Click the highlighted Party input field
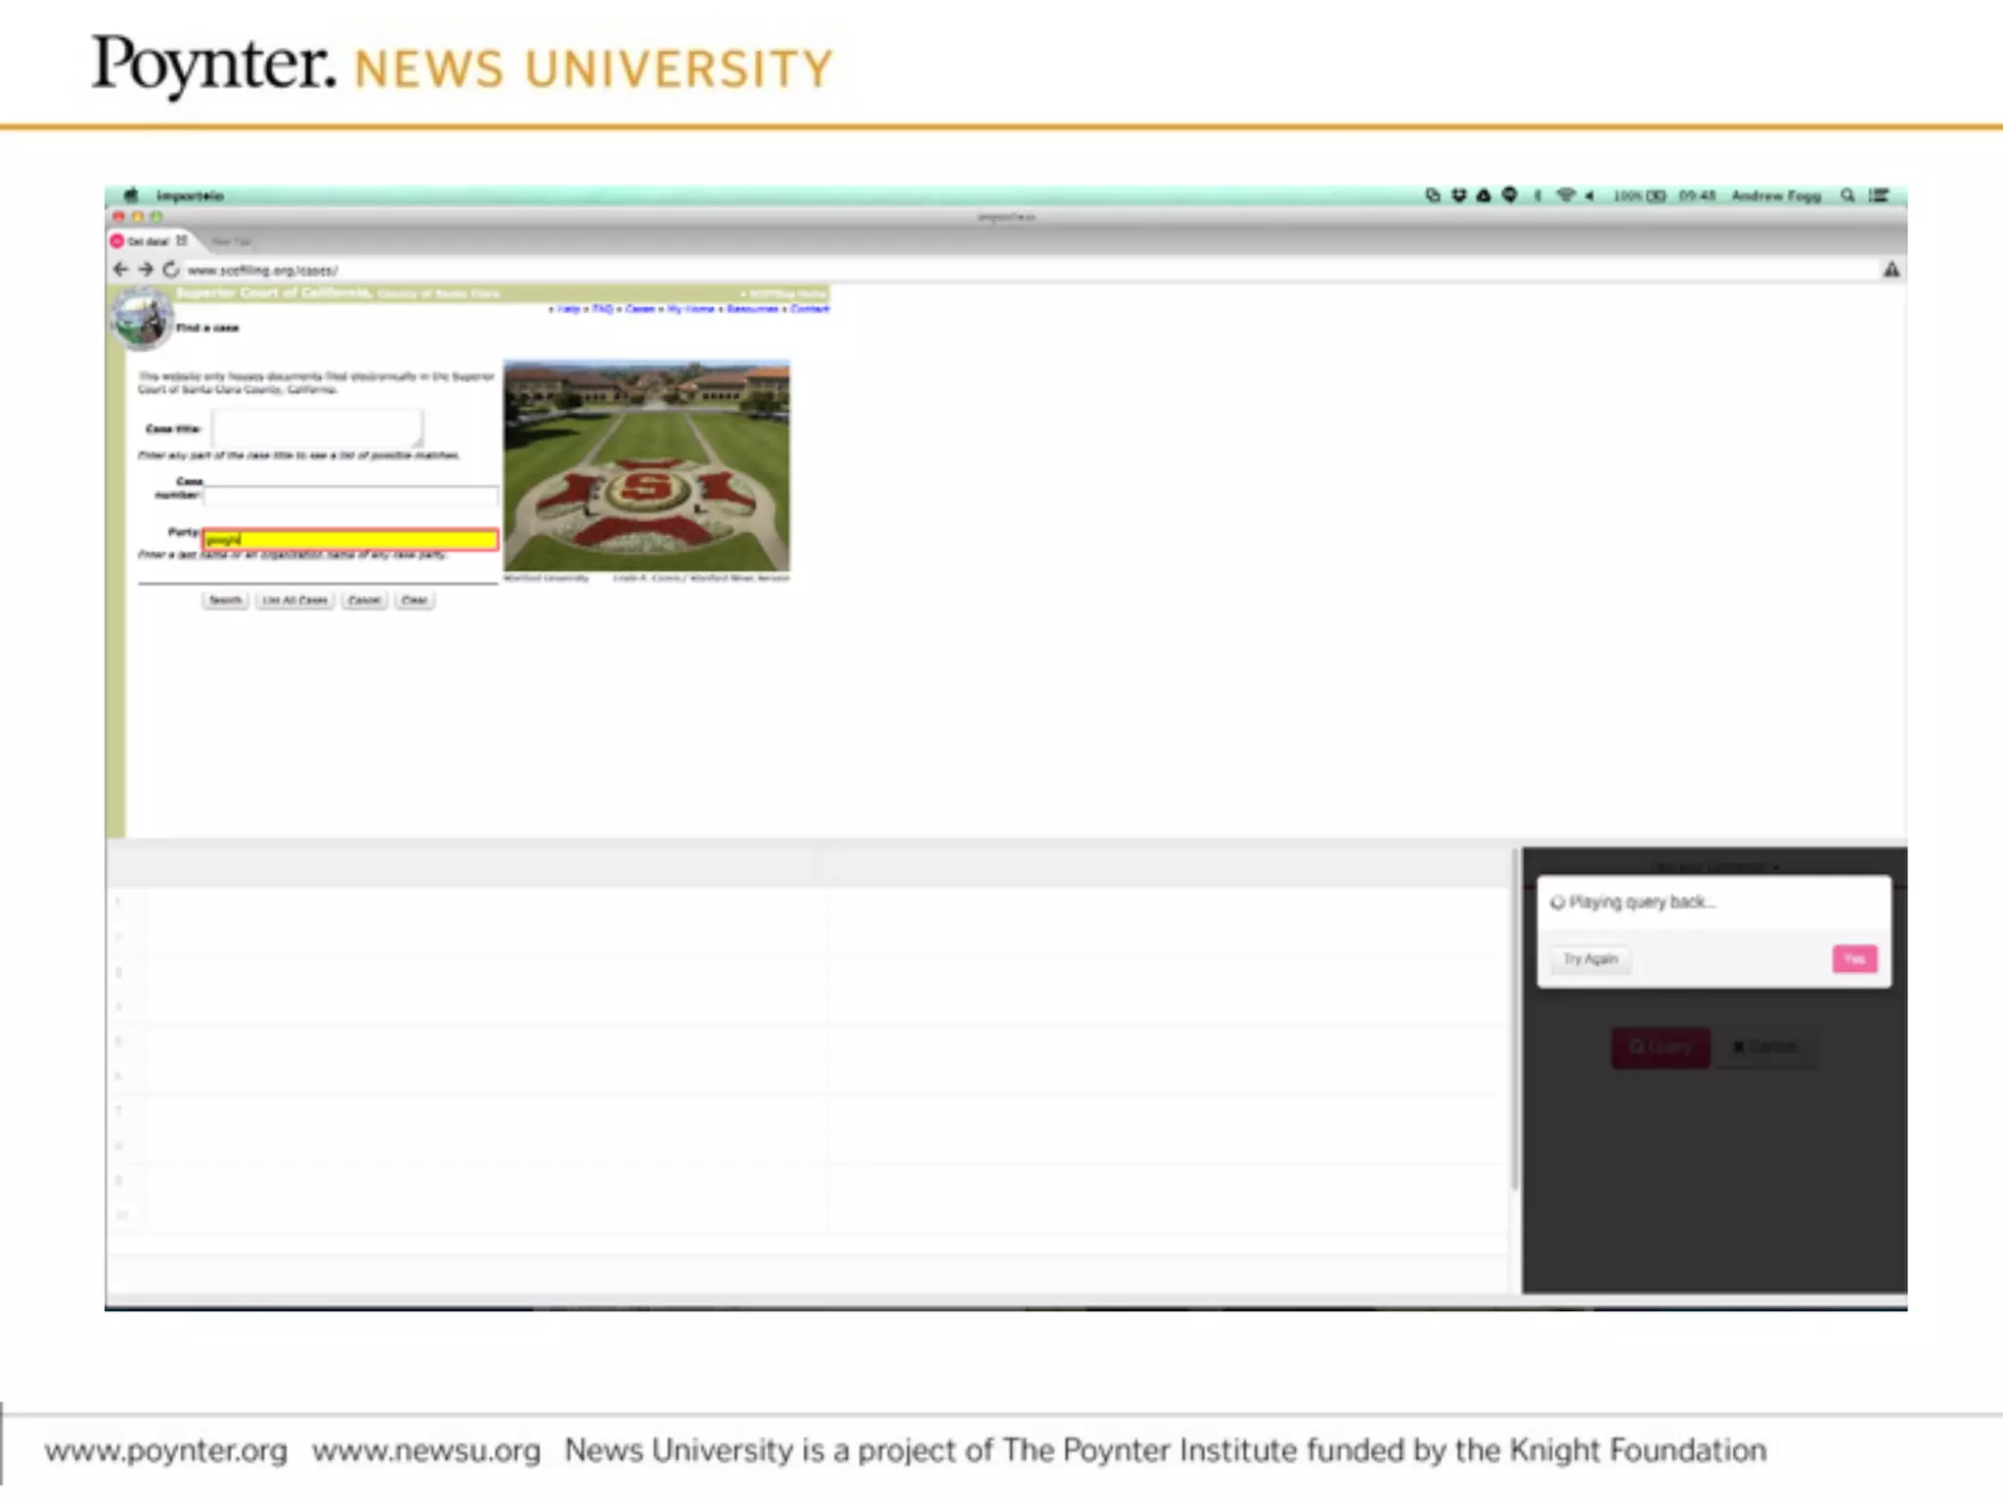 350,539
